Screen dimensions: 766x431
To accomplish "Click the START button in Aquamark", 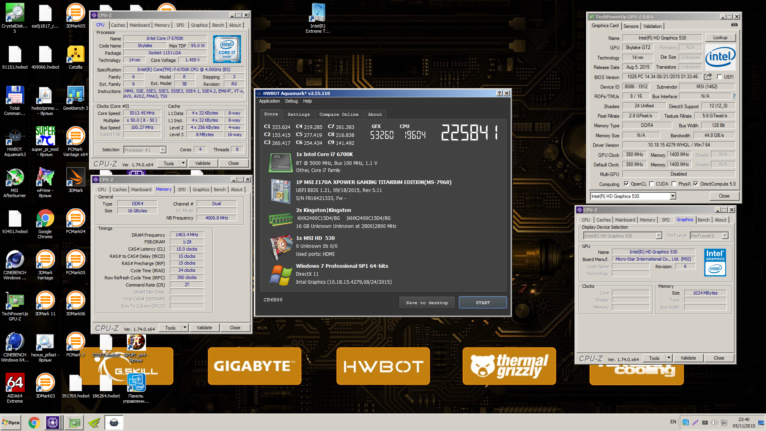I will (x=483, y=302).
